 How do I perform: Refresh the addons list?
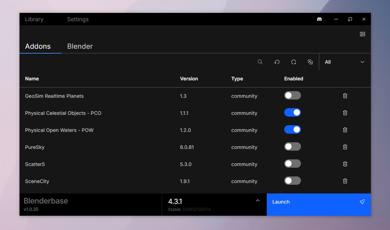coord(277,62)
